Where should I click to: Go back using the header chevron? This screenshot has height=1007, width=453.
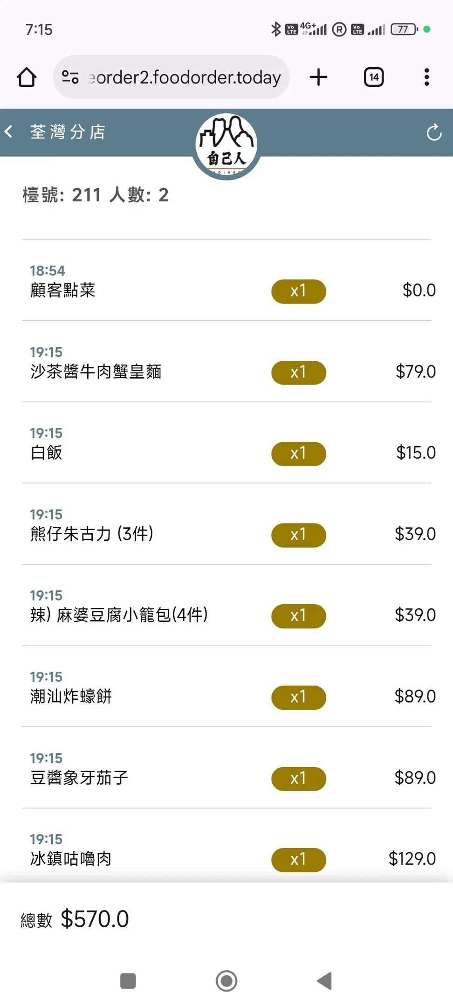[9, 132]
